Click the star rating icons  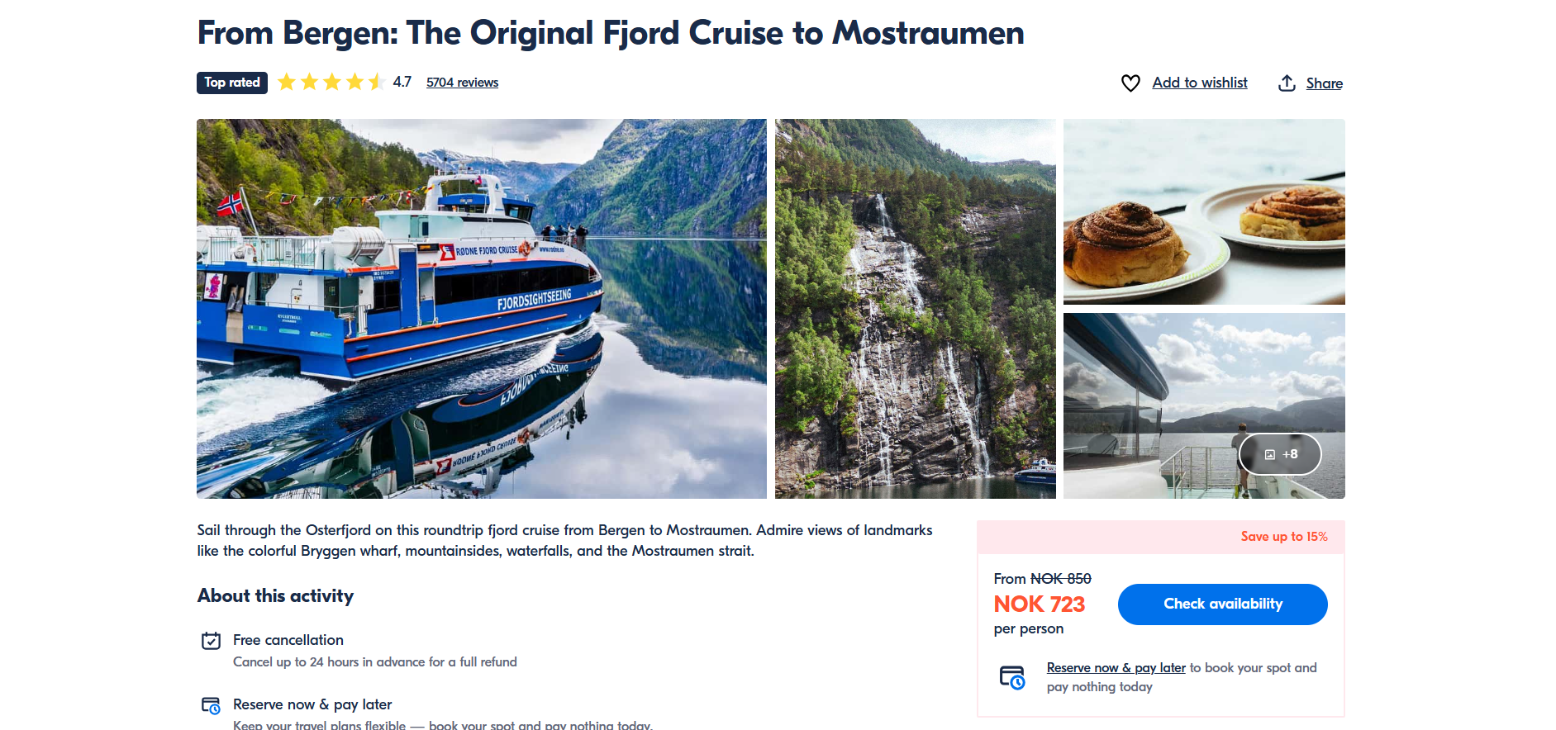click(331, 83)
